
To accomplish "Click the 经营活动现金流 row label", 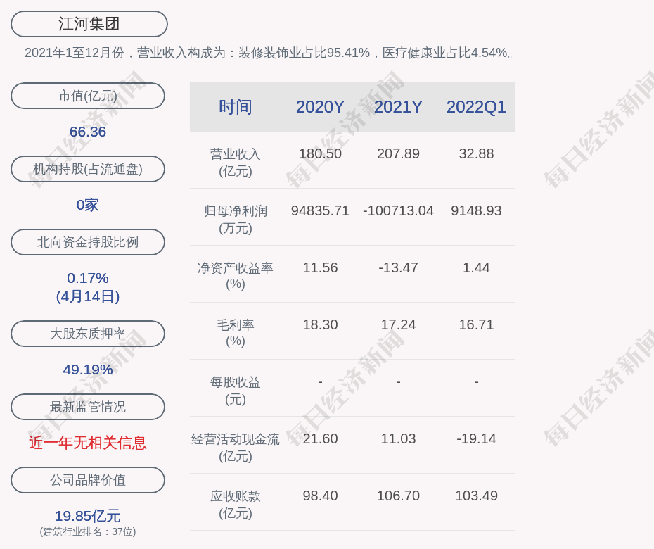I will 236,448.
